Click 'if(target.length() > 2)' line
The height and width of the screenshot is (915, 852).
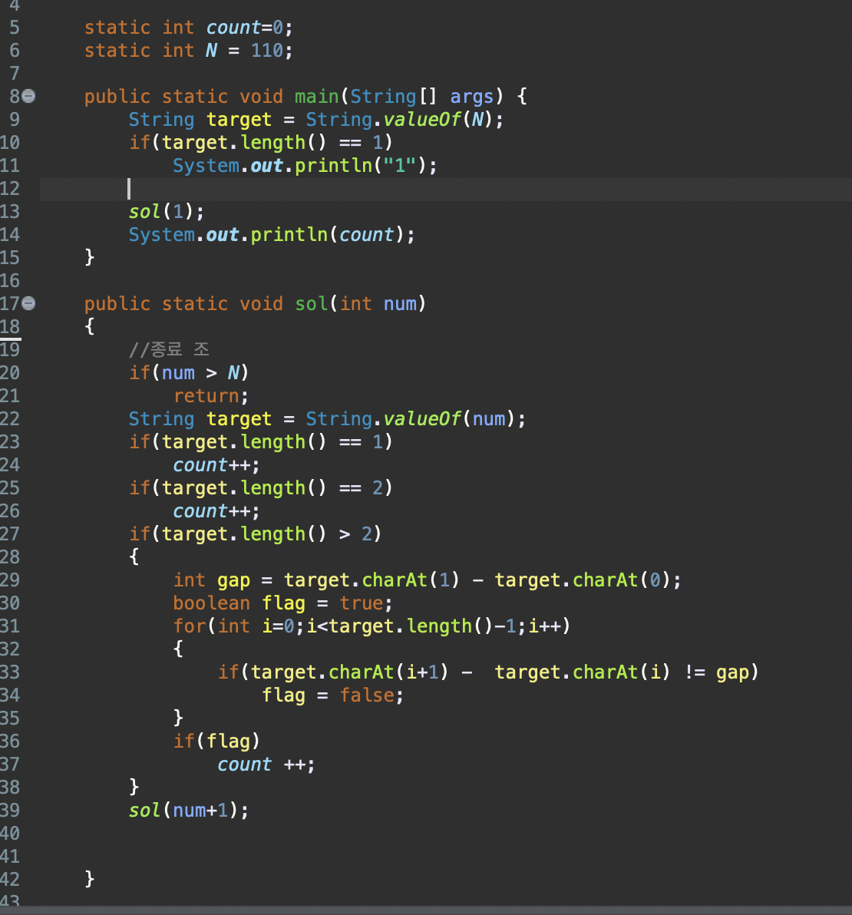(255, 534)
